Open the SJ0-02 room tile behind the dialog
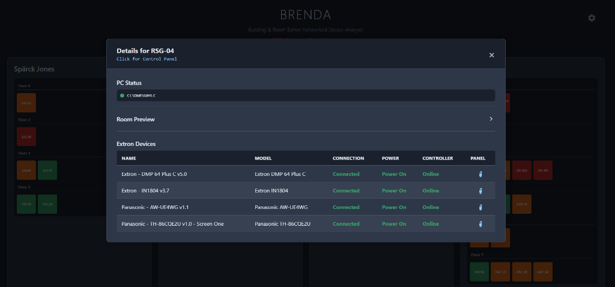 pos(26,103)
